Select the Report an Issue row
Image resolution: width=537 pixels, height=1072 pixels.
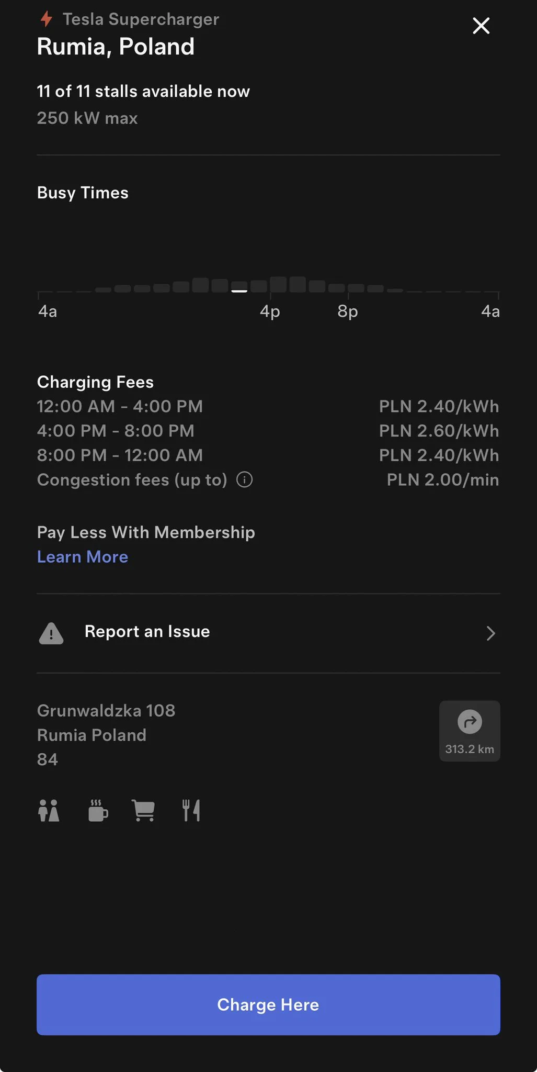pos(268,633)
